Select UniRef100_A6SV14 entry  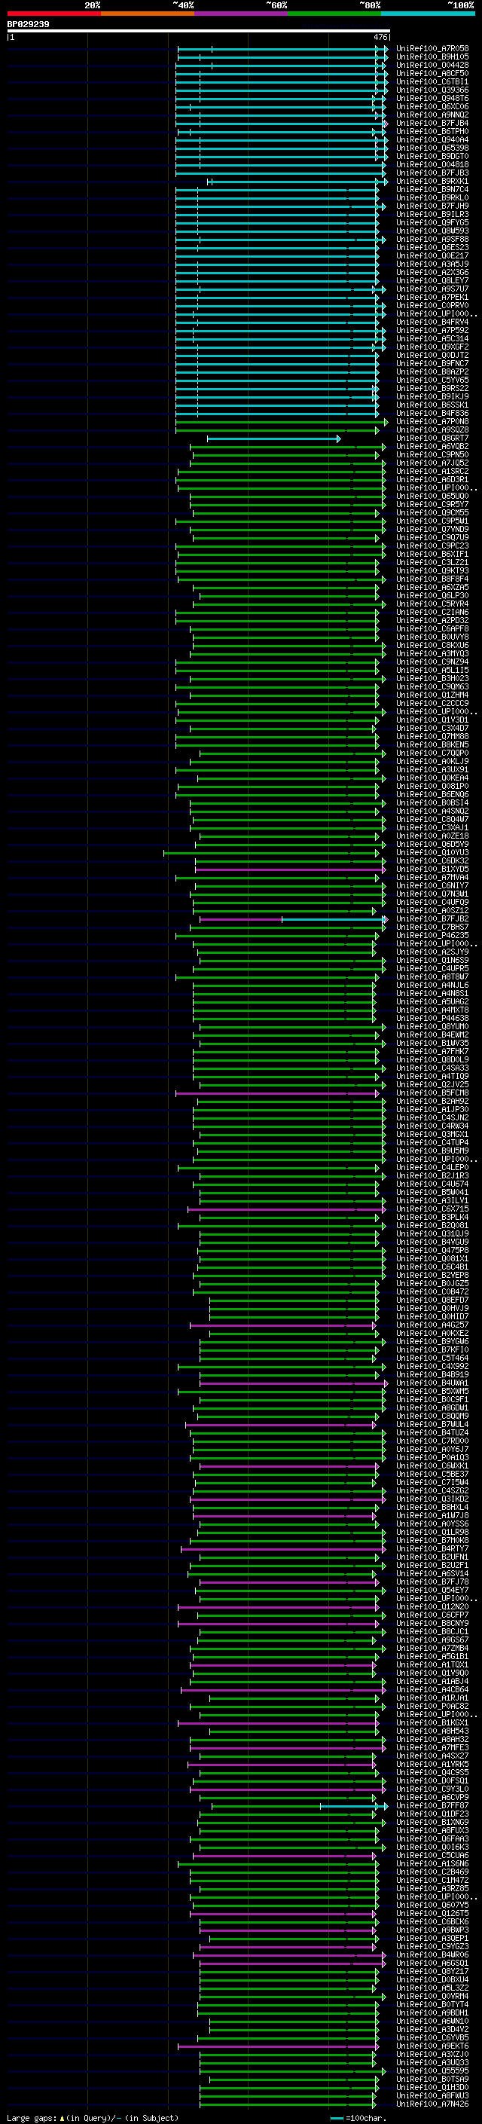[432, 1573]
